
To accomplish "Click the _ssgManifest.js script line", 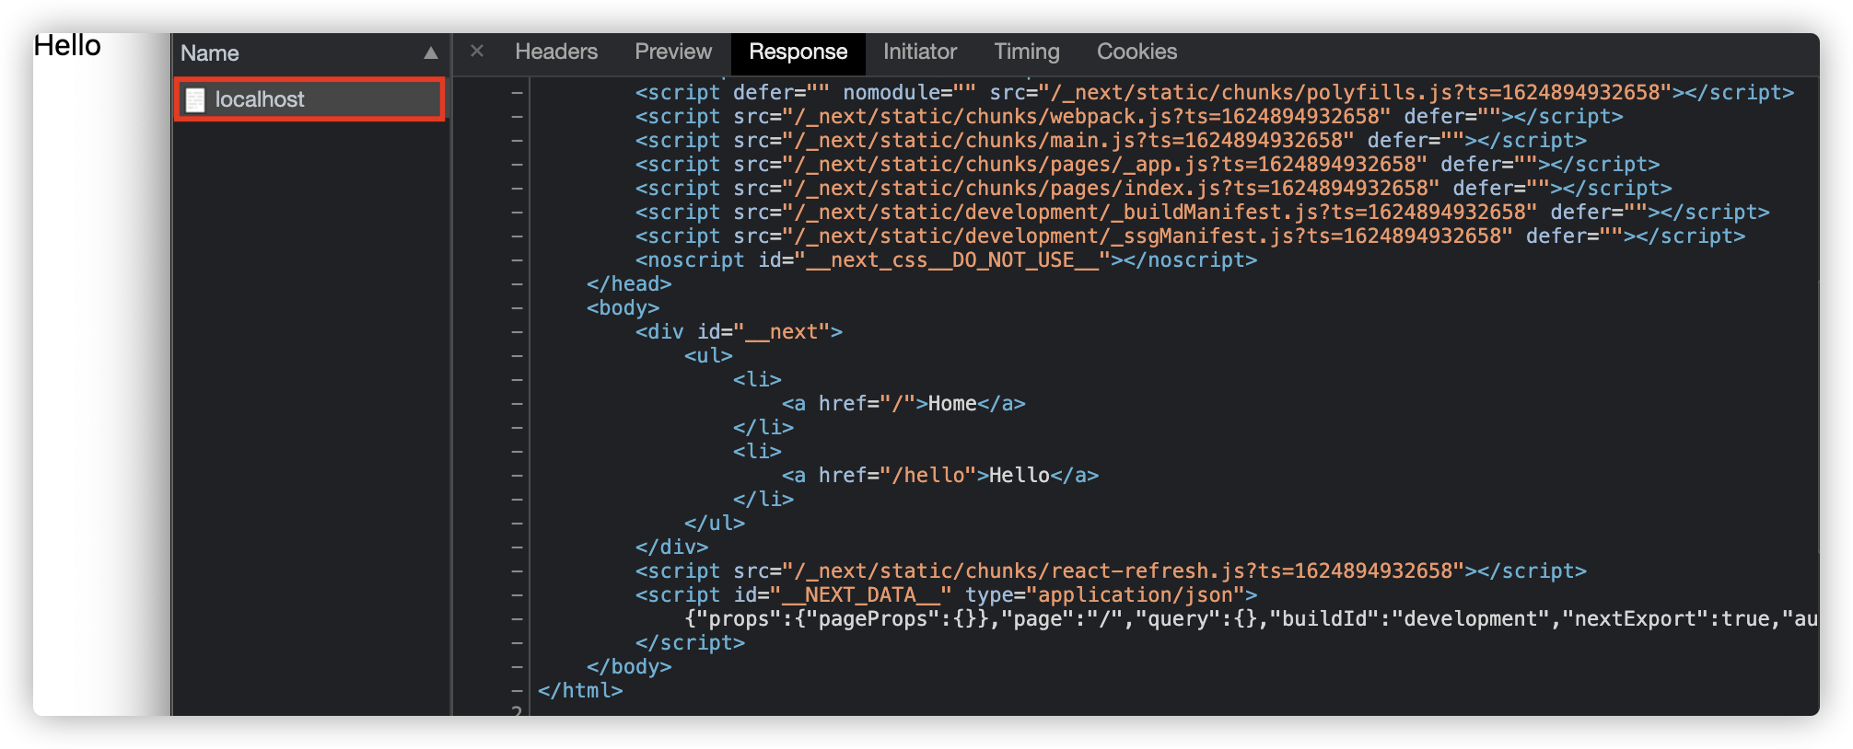I will click(1190, 236).
